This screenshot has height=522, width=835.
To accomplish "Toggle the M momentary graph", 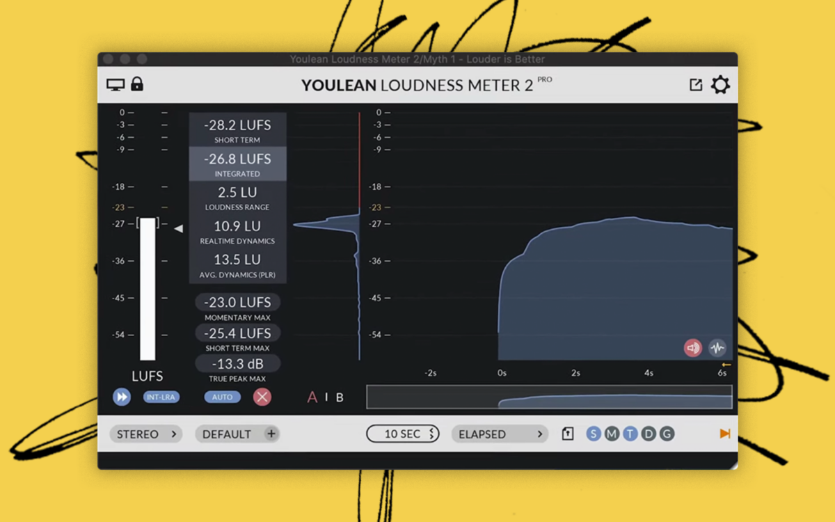I will pos(612,434).
